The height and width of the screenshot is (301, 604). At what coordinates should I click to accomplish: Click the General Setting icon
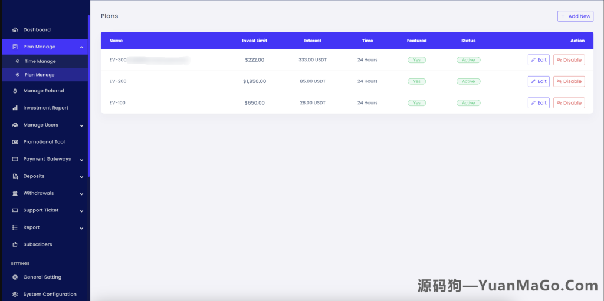coord(15,277)
